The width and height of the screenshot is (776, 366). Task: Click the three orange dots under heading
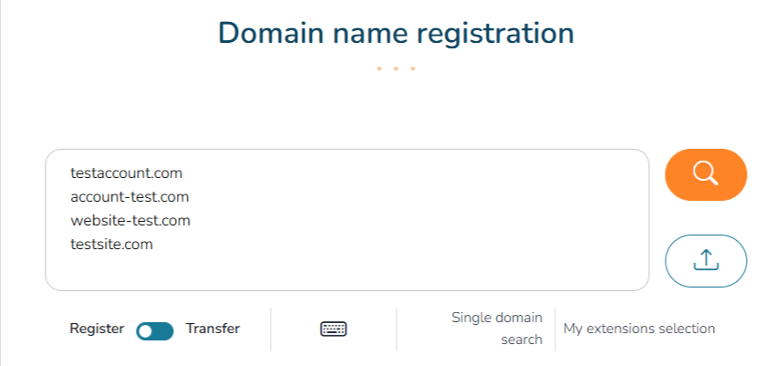click(396, 68)
